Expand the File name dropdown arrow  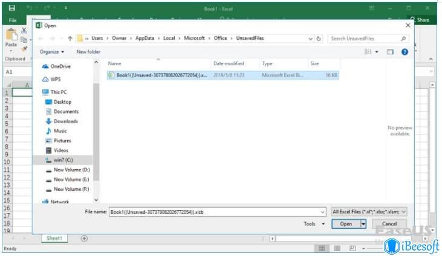point(322,212)
